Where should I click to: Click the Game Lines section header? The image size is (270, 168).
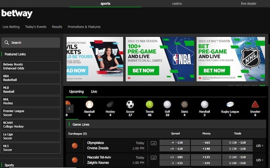click(166, 125)
